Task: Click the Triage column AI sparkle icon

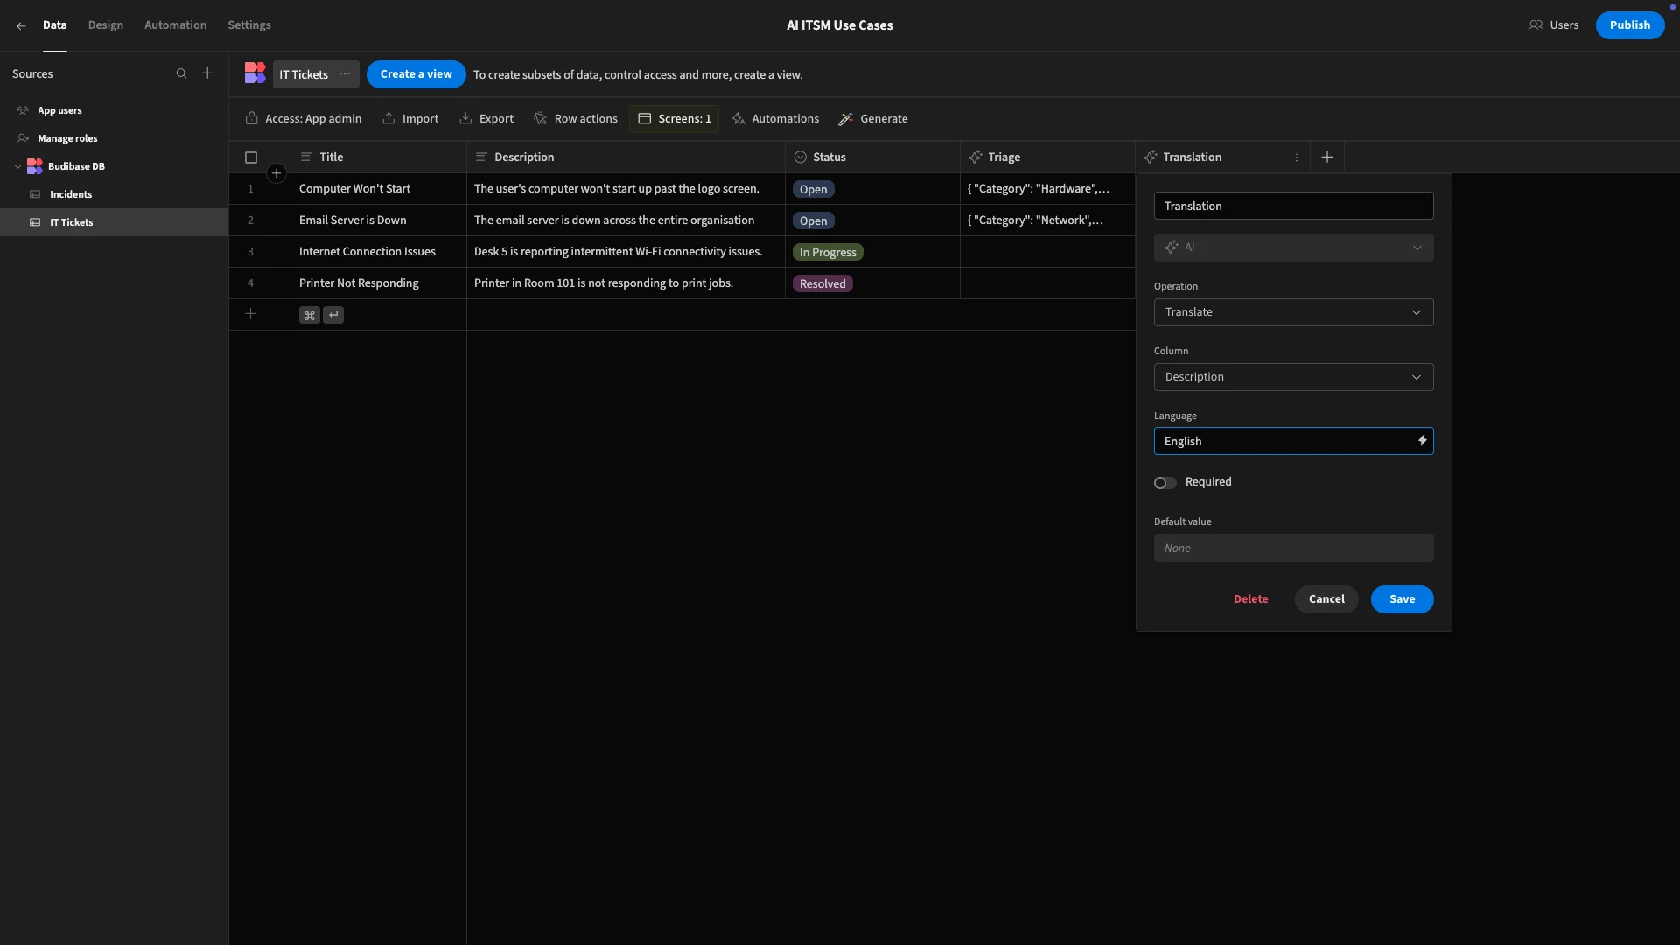Action: point(976,157)
